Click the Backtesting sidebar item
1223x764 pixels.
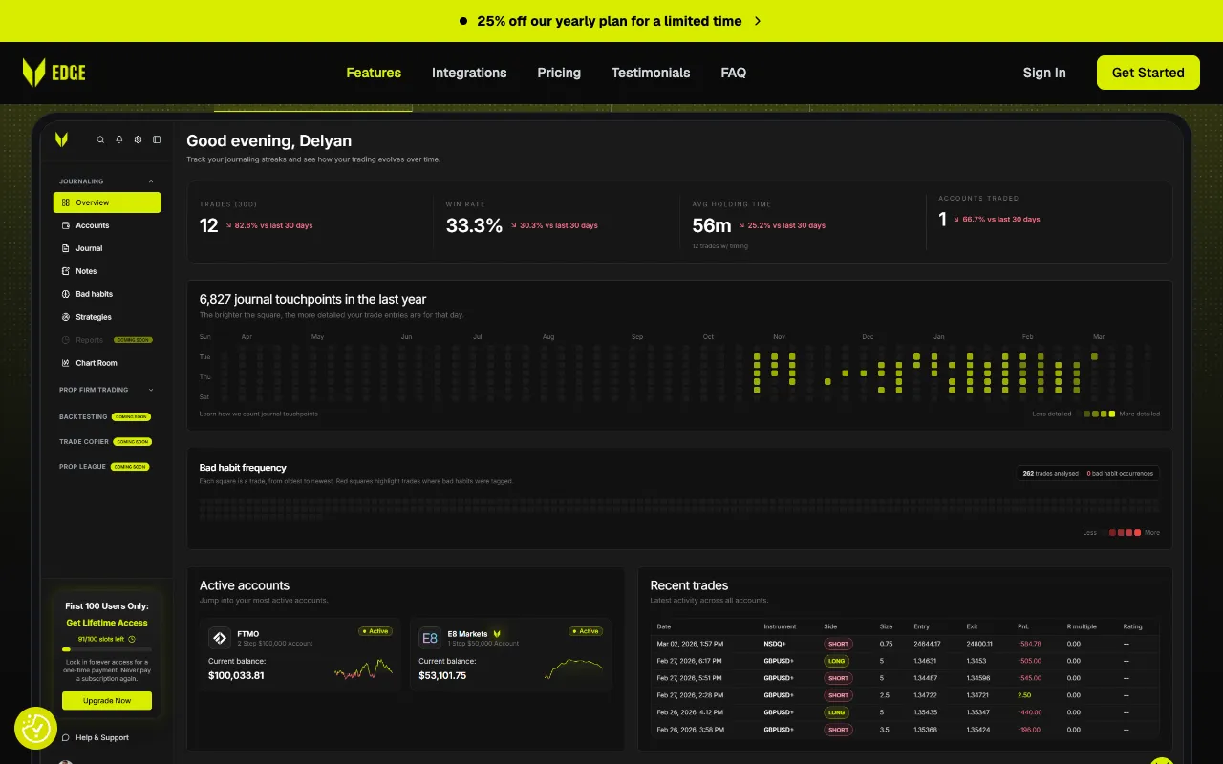click(105, 417)
